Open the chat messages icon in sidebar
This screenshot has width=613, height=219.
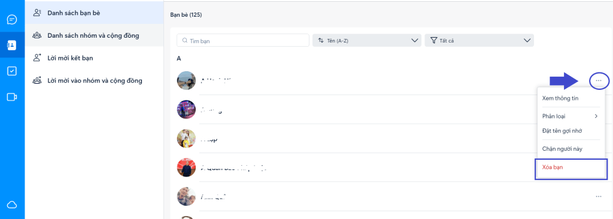point(12,20)
